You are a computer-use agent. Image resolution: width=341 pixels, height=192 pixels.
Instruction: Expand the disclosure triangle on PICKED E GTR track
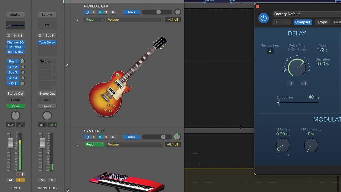coord(78,19)
